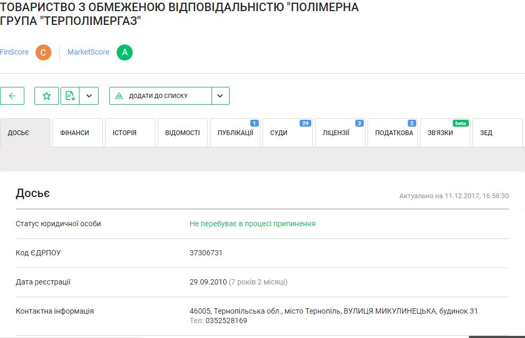Click the green MarketScore A badge
525x338 pixels.
(125, 52)
